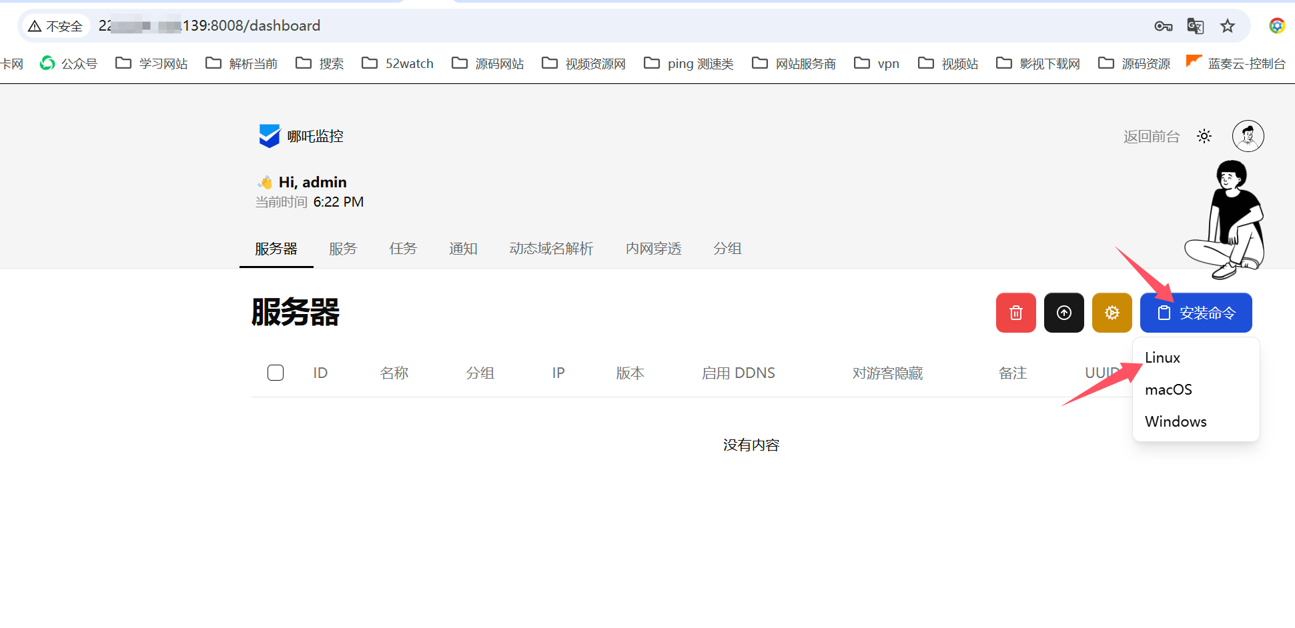Choose Windows in install command menu

point(1176,422)
